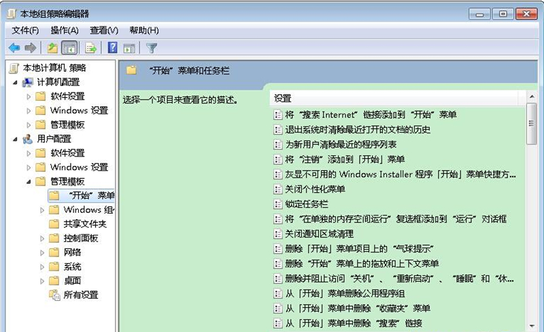Select 将“搜索 Internet”链接添加到“开始”菜单 policy
The height and width of the screenshot is (332, 544).
pyautogui.click(x=371, y=115)
